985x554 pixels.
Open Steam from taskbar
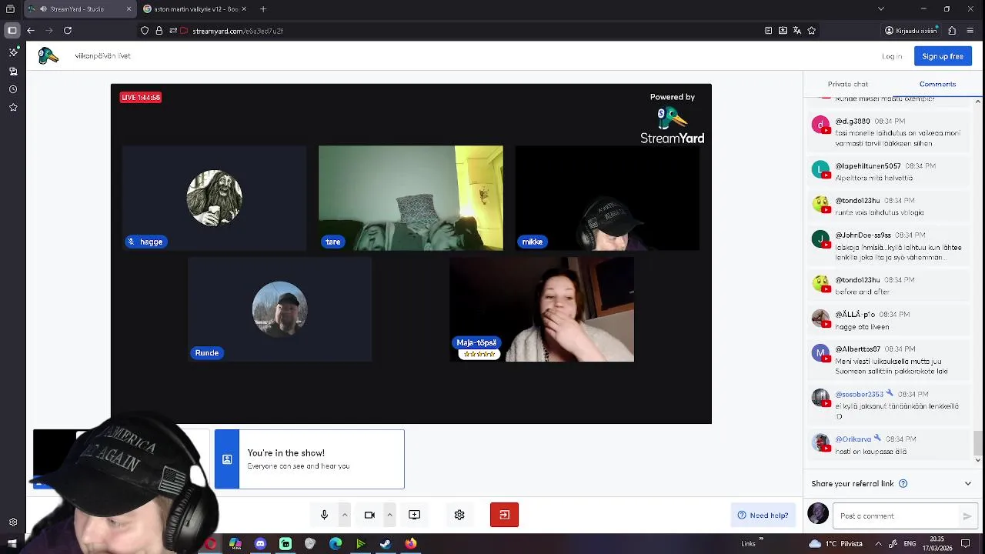(x=386, y=544)
